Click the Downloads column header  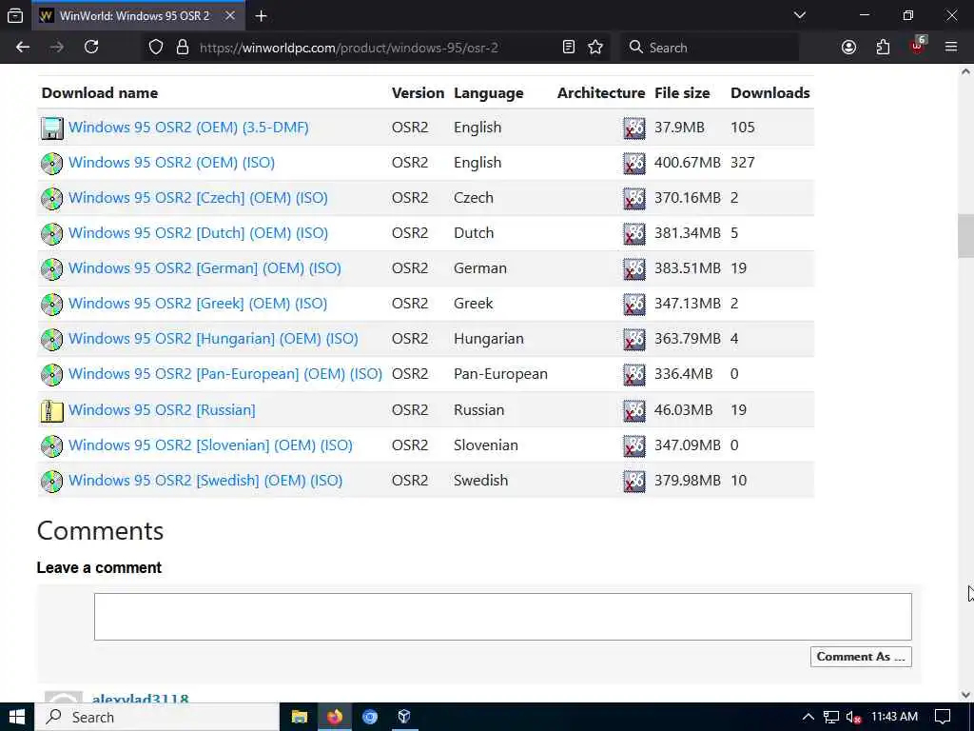770,93
